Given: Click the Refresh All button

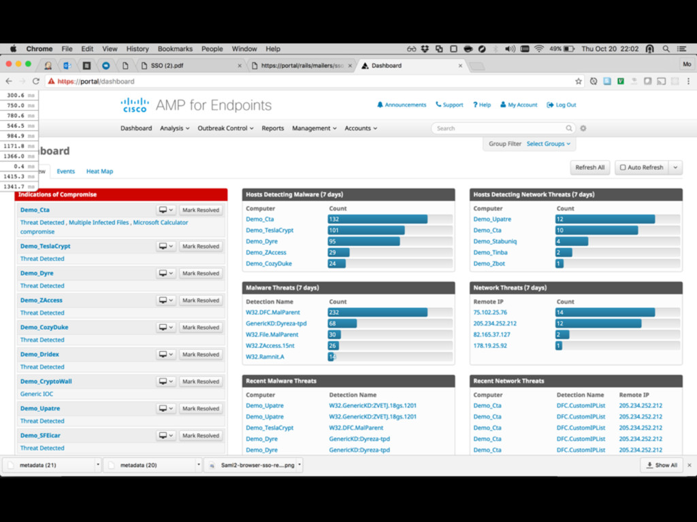Looking at the screenshot, I should pyautogui.click(x=590, y=167).
